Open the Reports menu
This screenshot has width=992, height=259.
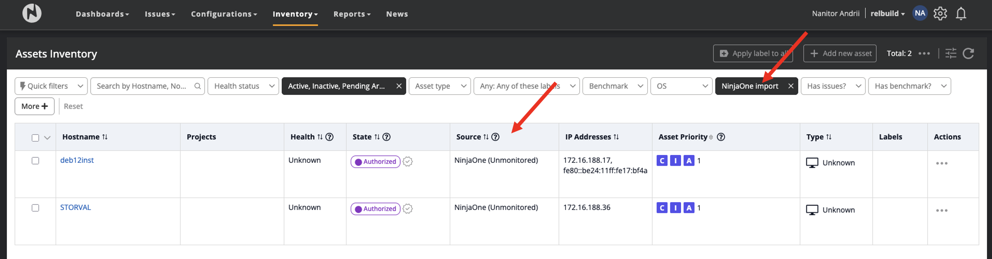tap(352, 14)
